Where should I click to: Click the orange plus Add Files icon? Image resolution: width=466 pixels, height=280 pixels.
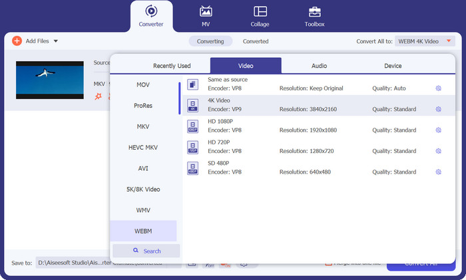[x=17, y=41]
